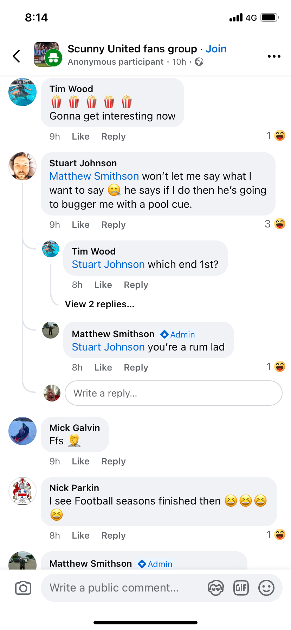The width and height of the screenshot is (291, 630).
Task: Like Matthew Smithson's rum lad reply
Action: coord(103,367)
